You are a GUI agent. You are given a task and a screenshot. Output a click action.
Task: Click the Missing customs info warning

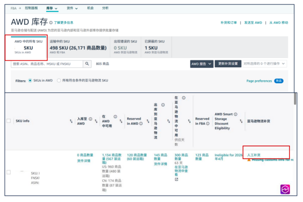(270, 160)
